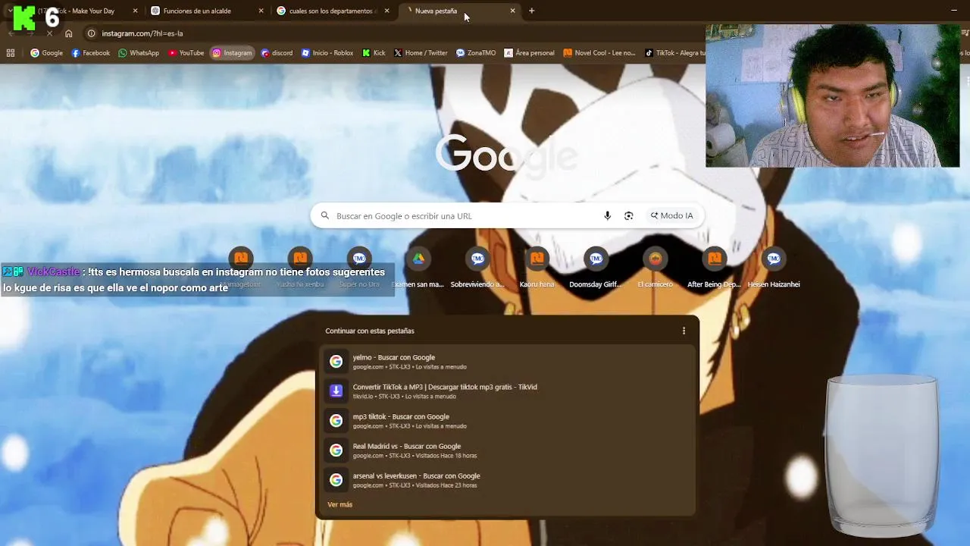The height and width of the screenshot is (546, 970).
Task: Open the Home / Twitter bookmark
Action: click(421, 53)
